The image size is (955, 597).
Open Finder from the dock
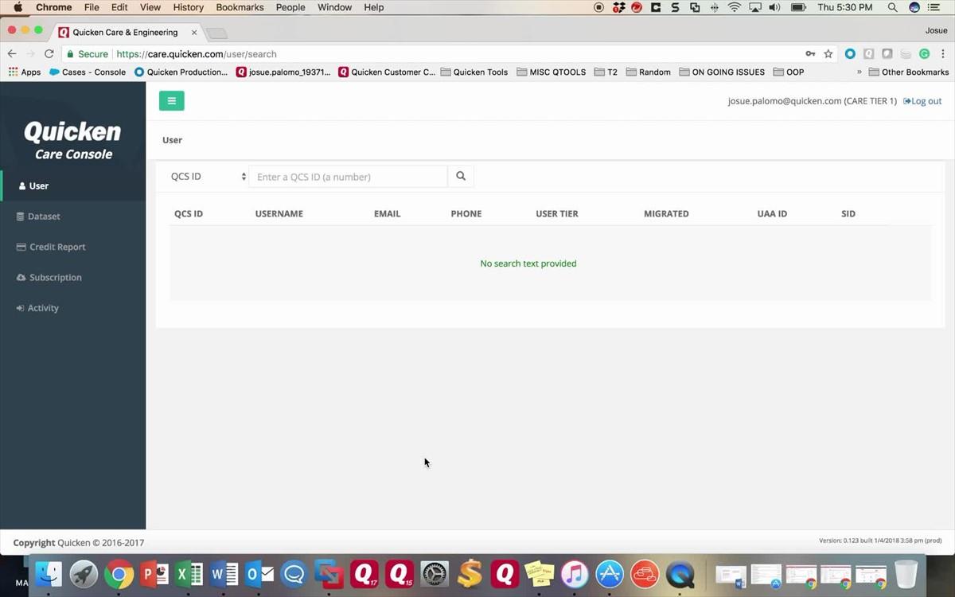click(x=49, y=574)
